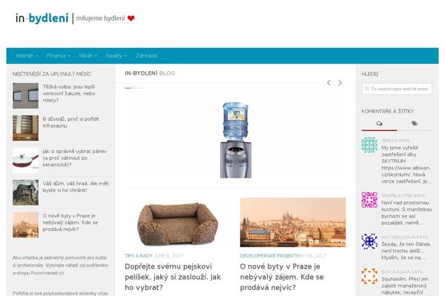
Task: Select the first slider indicator dash
Action: tap(128, 88)
